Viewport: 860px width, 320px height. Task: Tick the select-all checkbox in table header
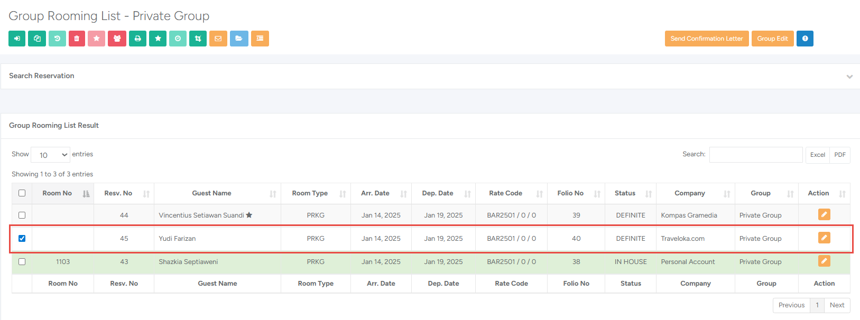coord(22,193)
